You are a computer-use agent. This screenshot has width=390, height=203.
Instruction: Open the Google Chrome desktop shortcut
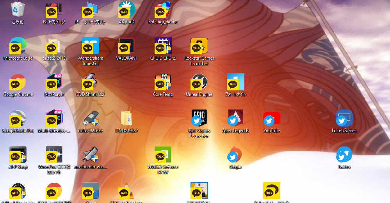(18, 82)
